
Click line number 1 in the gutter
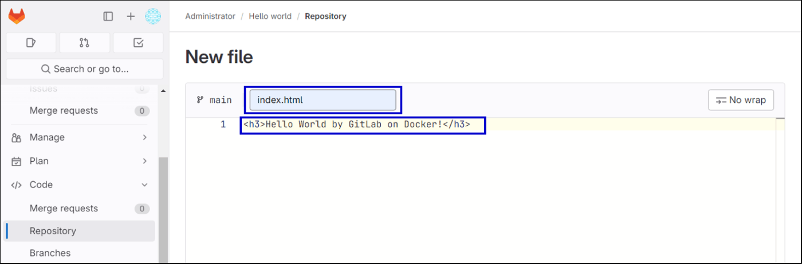[x=223, y=125]
